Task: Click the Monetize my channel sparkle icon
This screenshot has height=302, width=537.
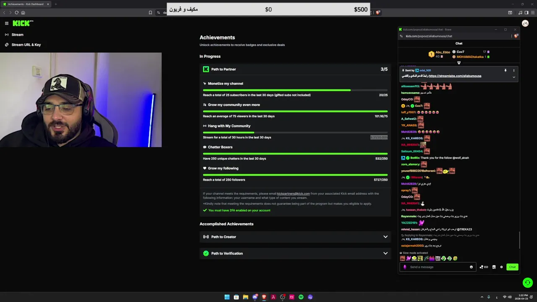Action: (205, 83)
